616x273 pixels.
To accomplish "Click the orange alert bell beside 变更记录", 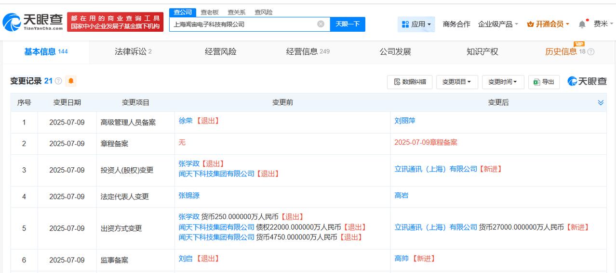I will (71, 81).
